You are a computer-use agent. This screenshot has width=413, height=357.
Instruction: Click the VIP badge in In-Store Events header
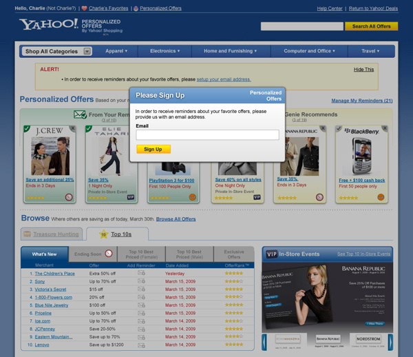click(272, 254)
